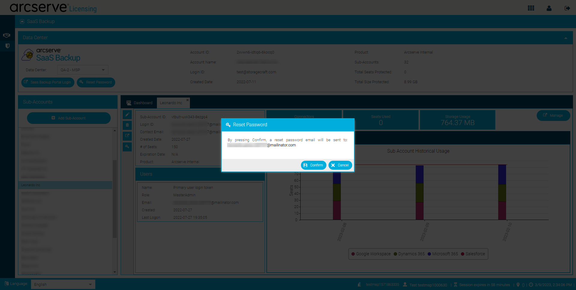The height and width of the screenshot is (290, 576).
Task: Open the Language dropdown set to English
Action: (63, 284)
